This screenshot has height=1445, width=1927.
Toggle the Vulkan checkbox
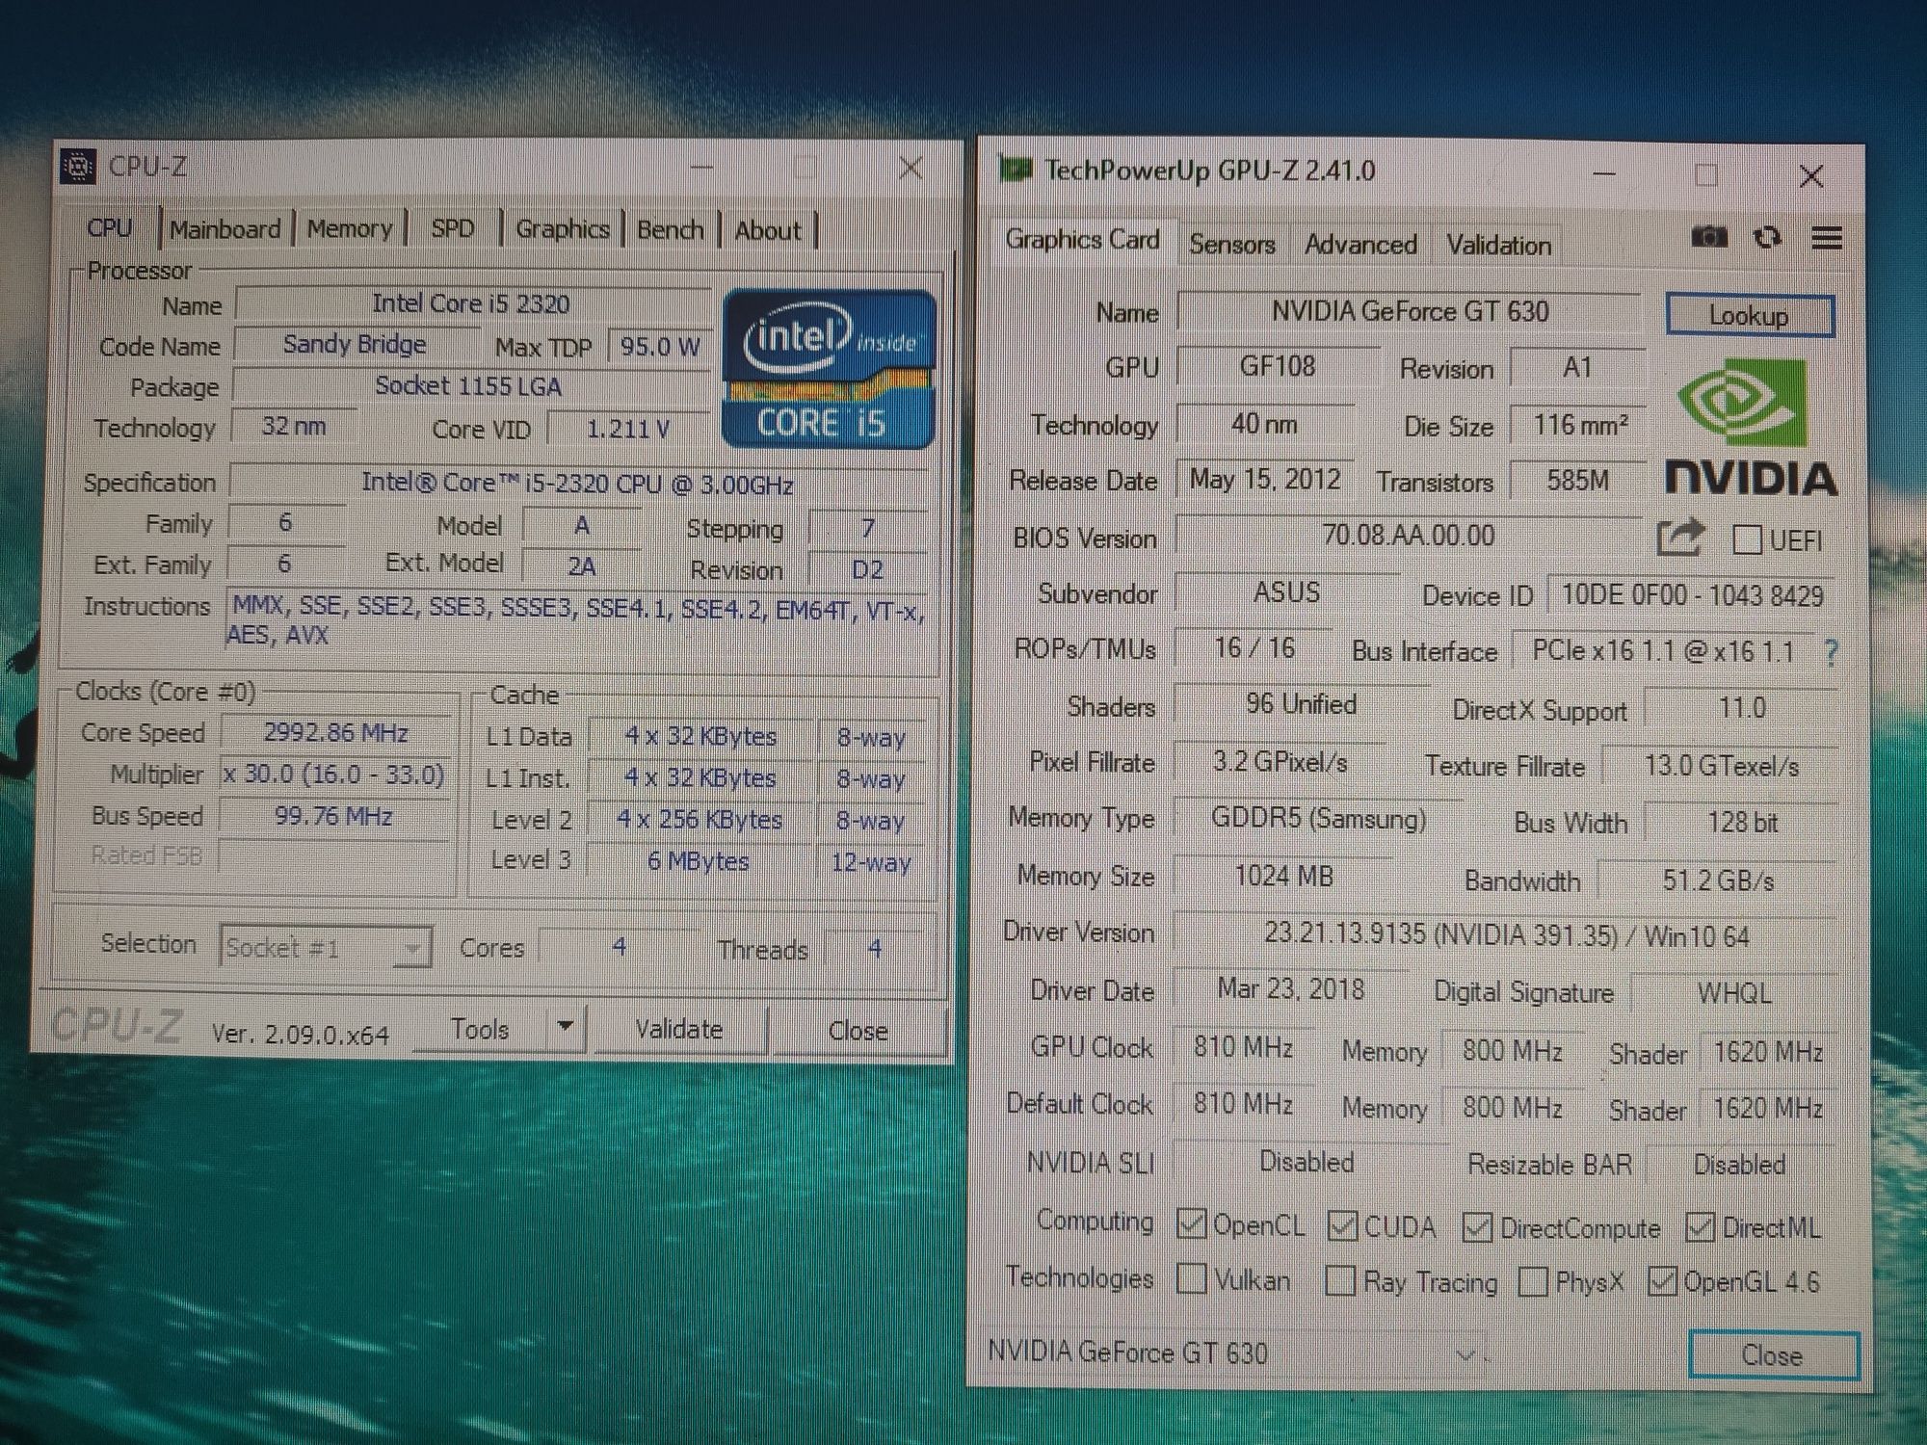(1192, 1278)
